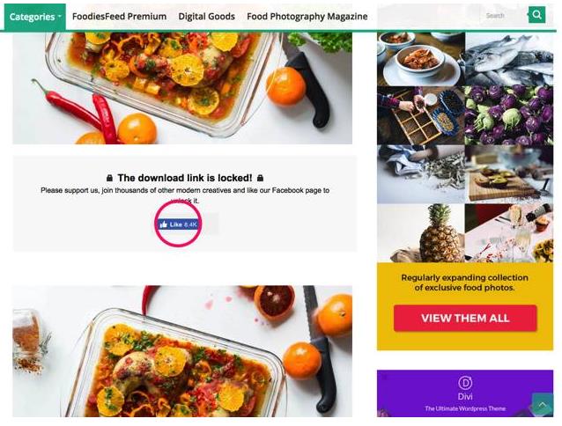Click the lock icon left of heading
This screenshot has height=426, width=562.
coord(110,178)
